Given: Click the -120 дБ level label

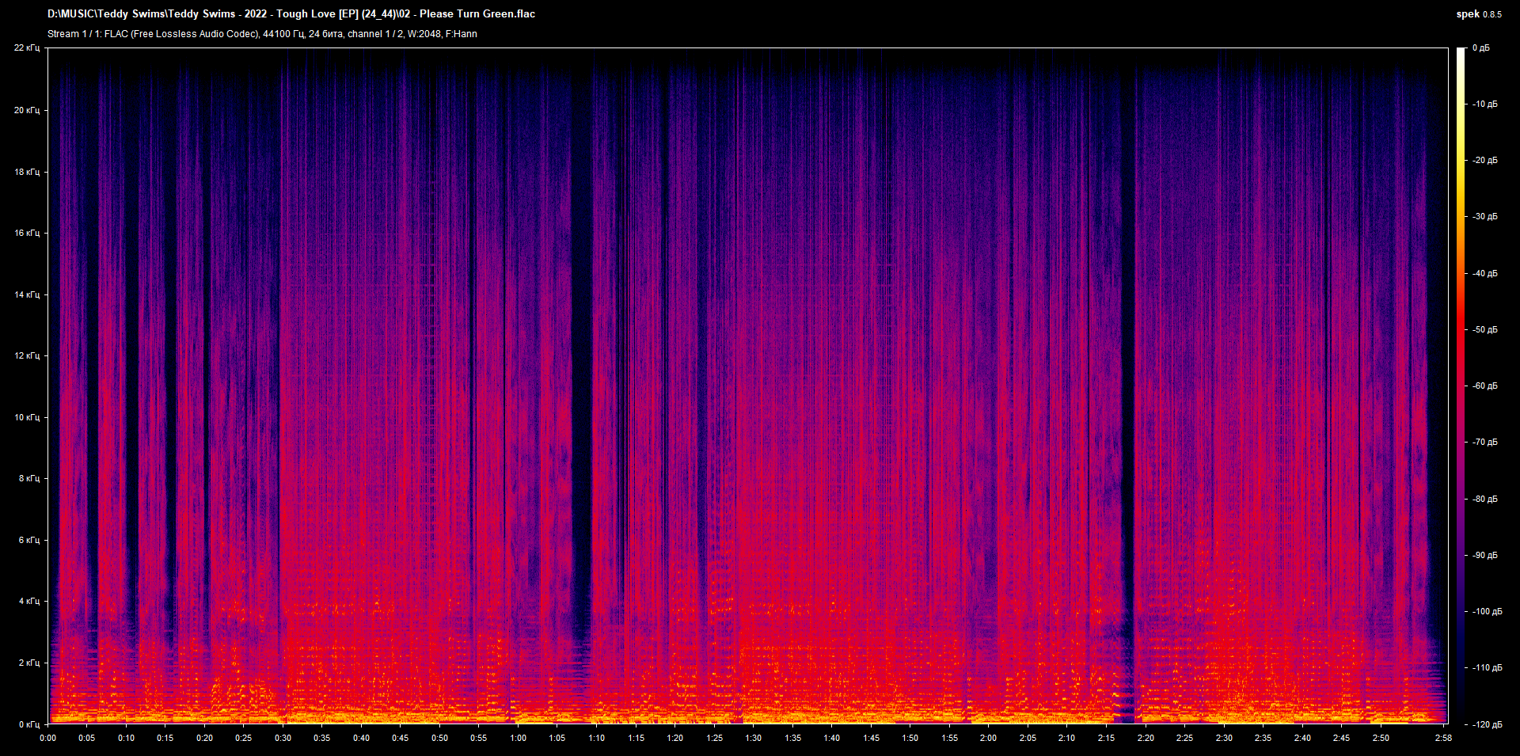Looking at the screenshot, I should tap(1487, 724).
